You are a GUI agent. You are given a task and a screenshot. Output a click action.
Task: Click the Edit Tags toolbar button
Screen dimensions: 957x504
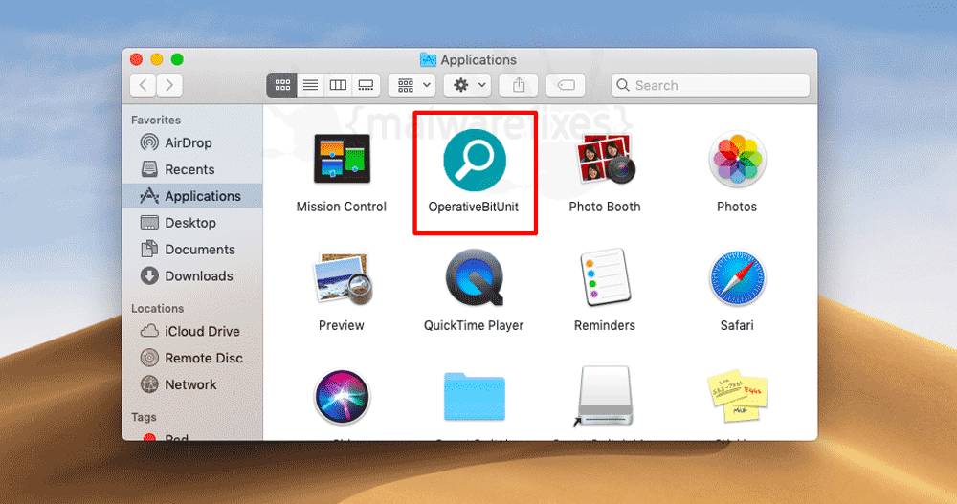566,85
